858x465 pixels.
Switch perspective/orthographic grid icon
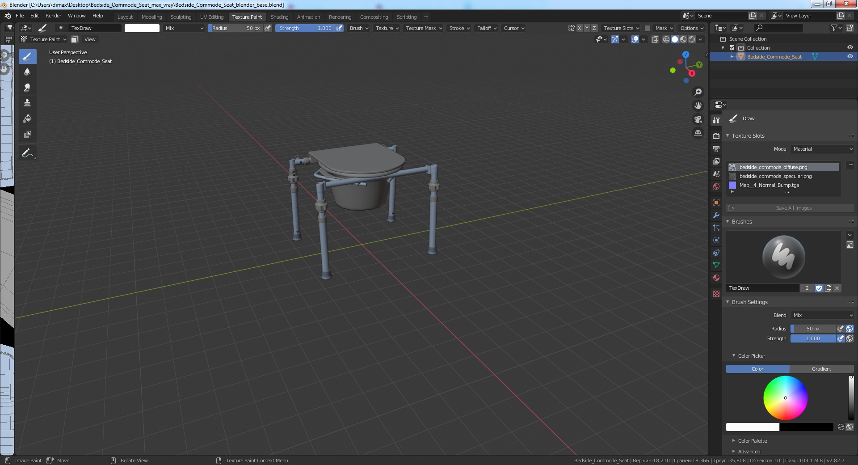[698, 133]
